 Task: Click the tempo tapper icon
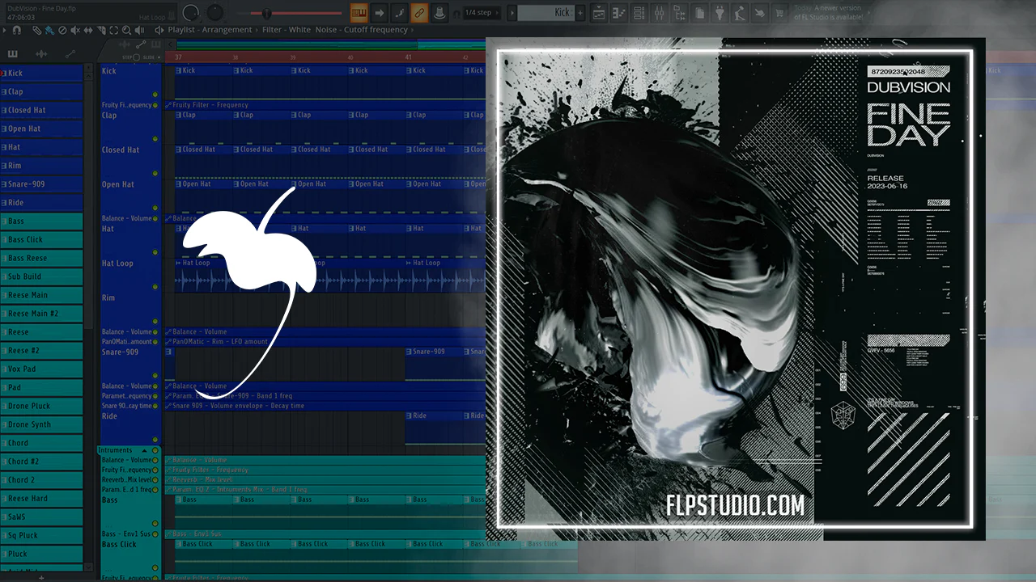(740, 13)
